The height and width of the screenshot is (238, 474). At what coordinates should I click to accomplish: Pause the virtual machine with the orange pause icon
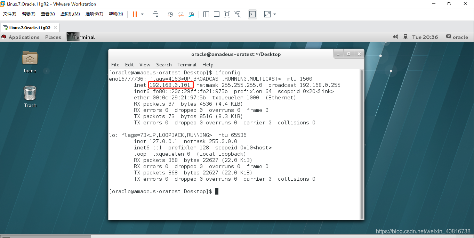tap(135, 14)
